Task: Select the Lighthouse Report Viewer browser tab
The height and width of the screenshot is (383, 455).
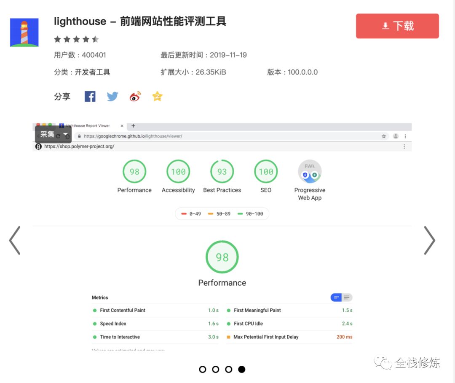Action: coord(88,125)
